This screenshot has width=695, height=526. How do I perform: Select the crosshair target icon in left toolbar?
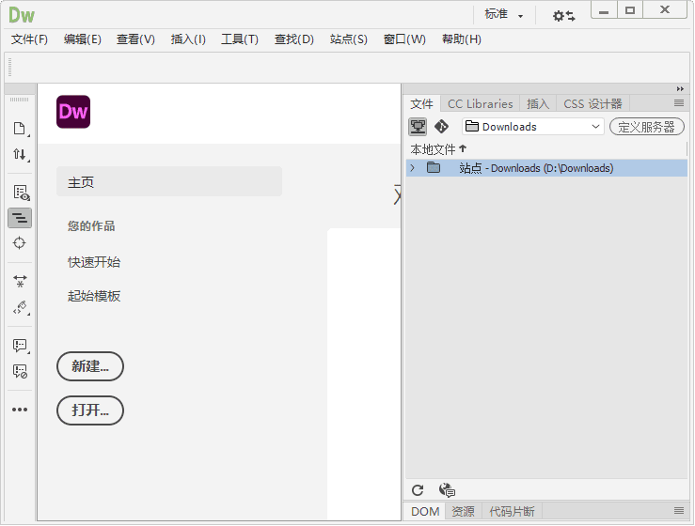(20, 242)
